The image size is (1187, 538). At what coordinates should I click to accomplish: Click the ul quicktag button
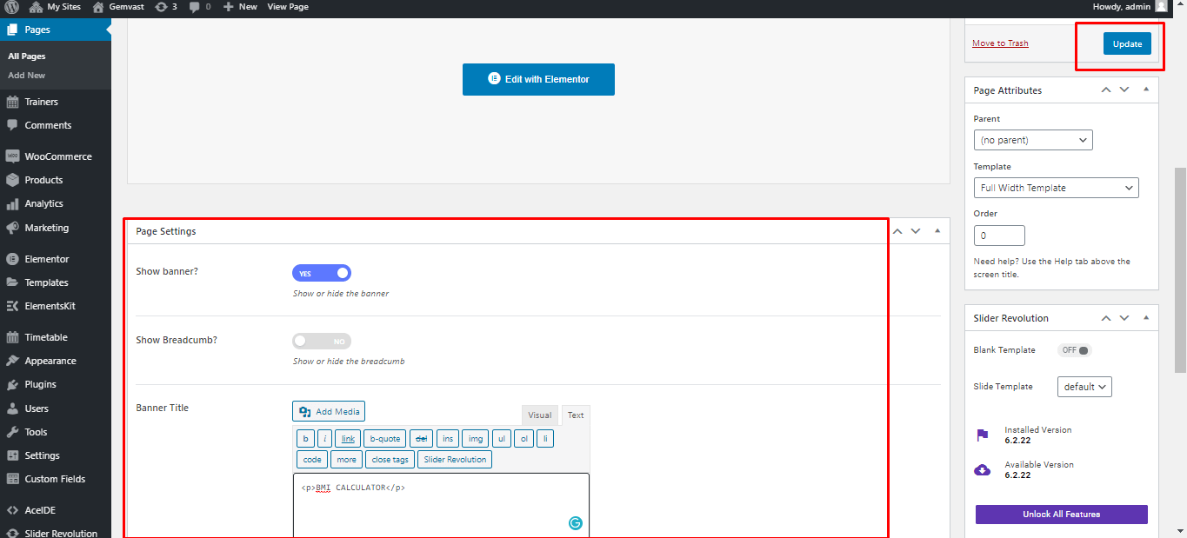point(502,439)
